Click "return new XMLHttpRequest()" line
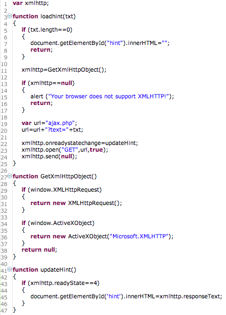226x315 pixels. coord(76,203)
